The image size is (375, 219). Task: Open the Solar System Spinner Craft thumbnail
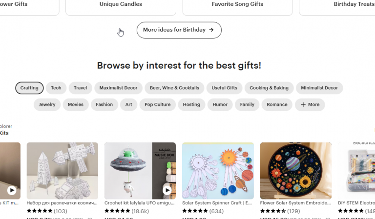click(218, 171)
